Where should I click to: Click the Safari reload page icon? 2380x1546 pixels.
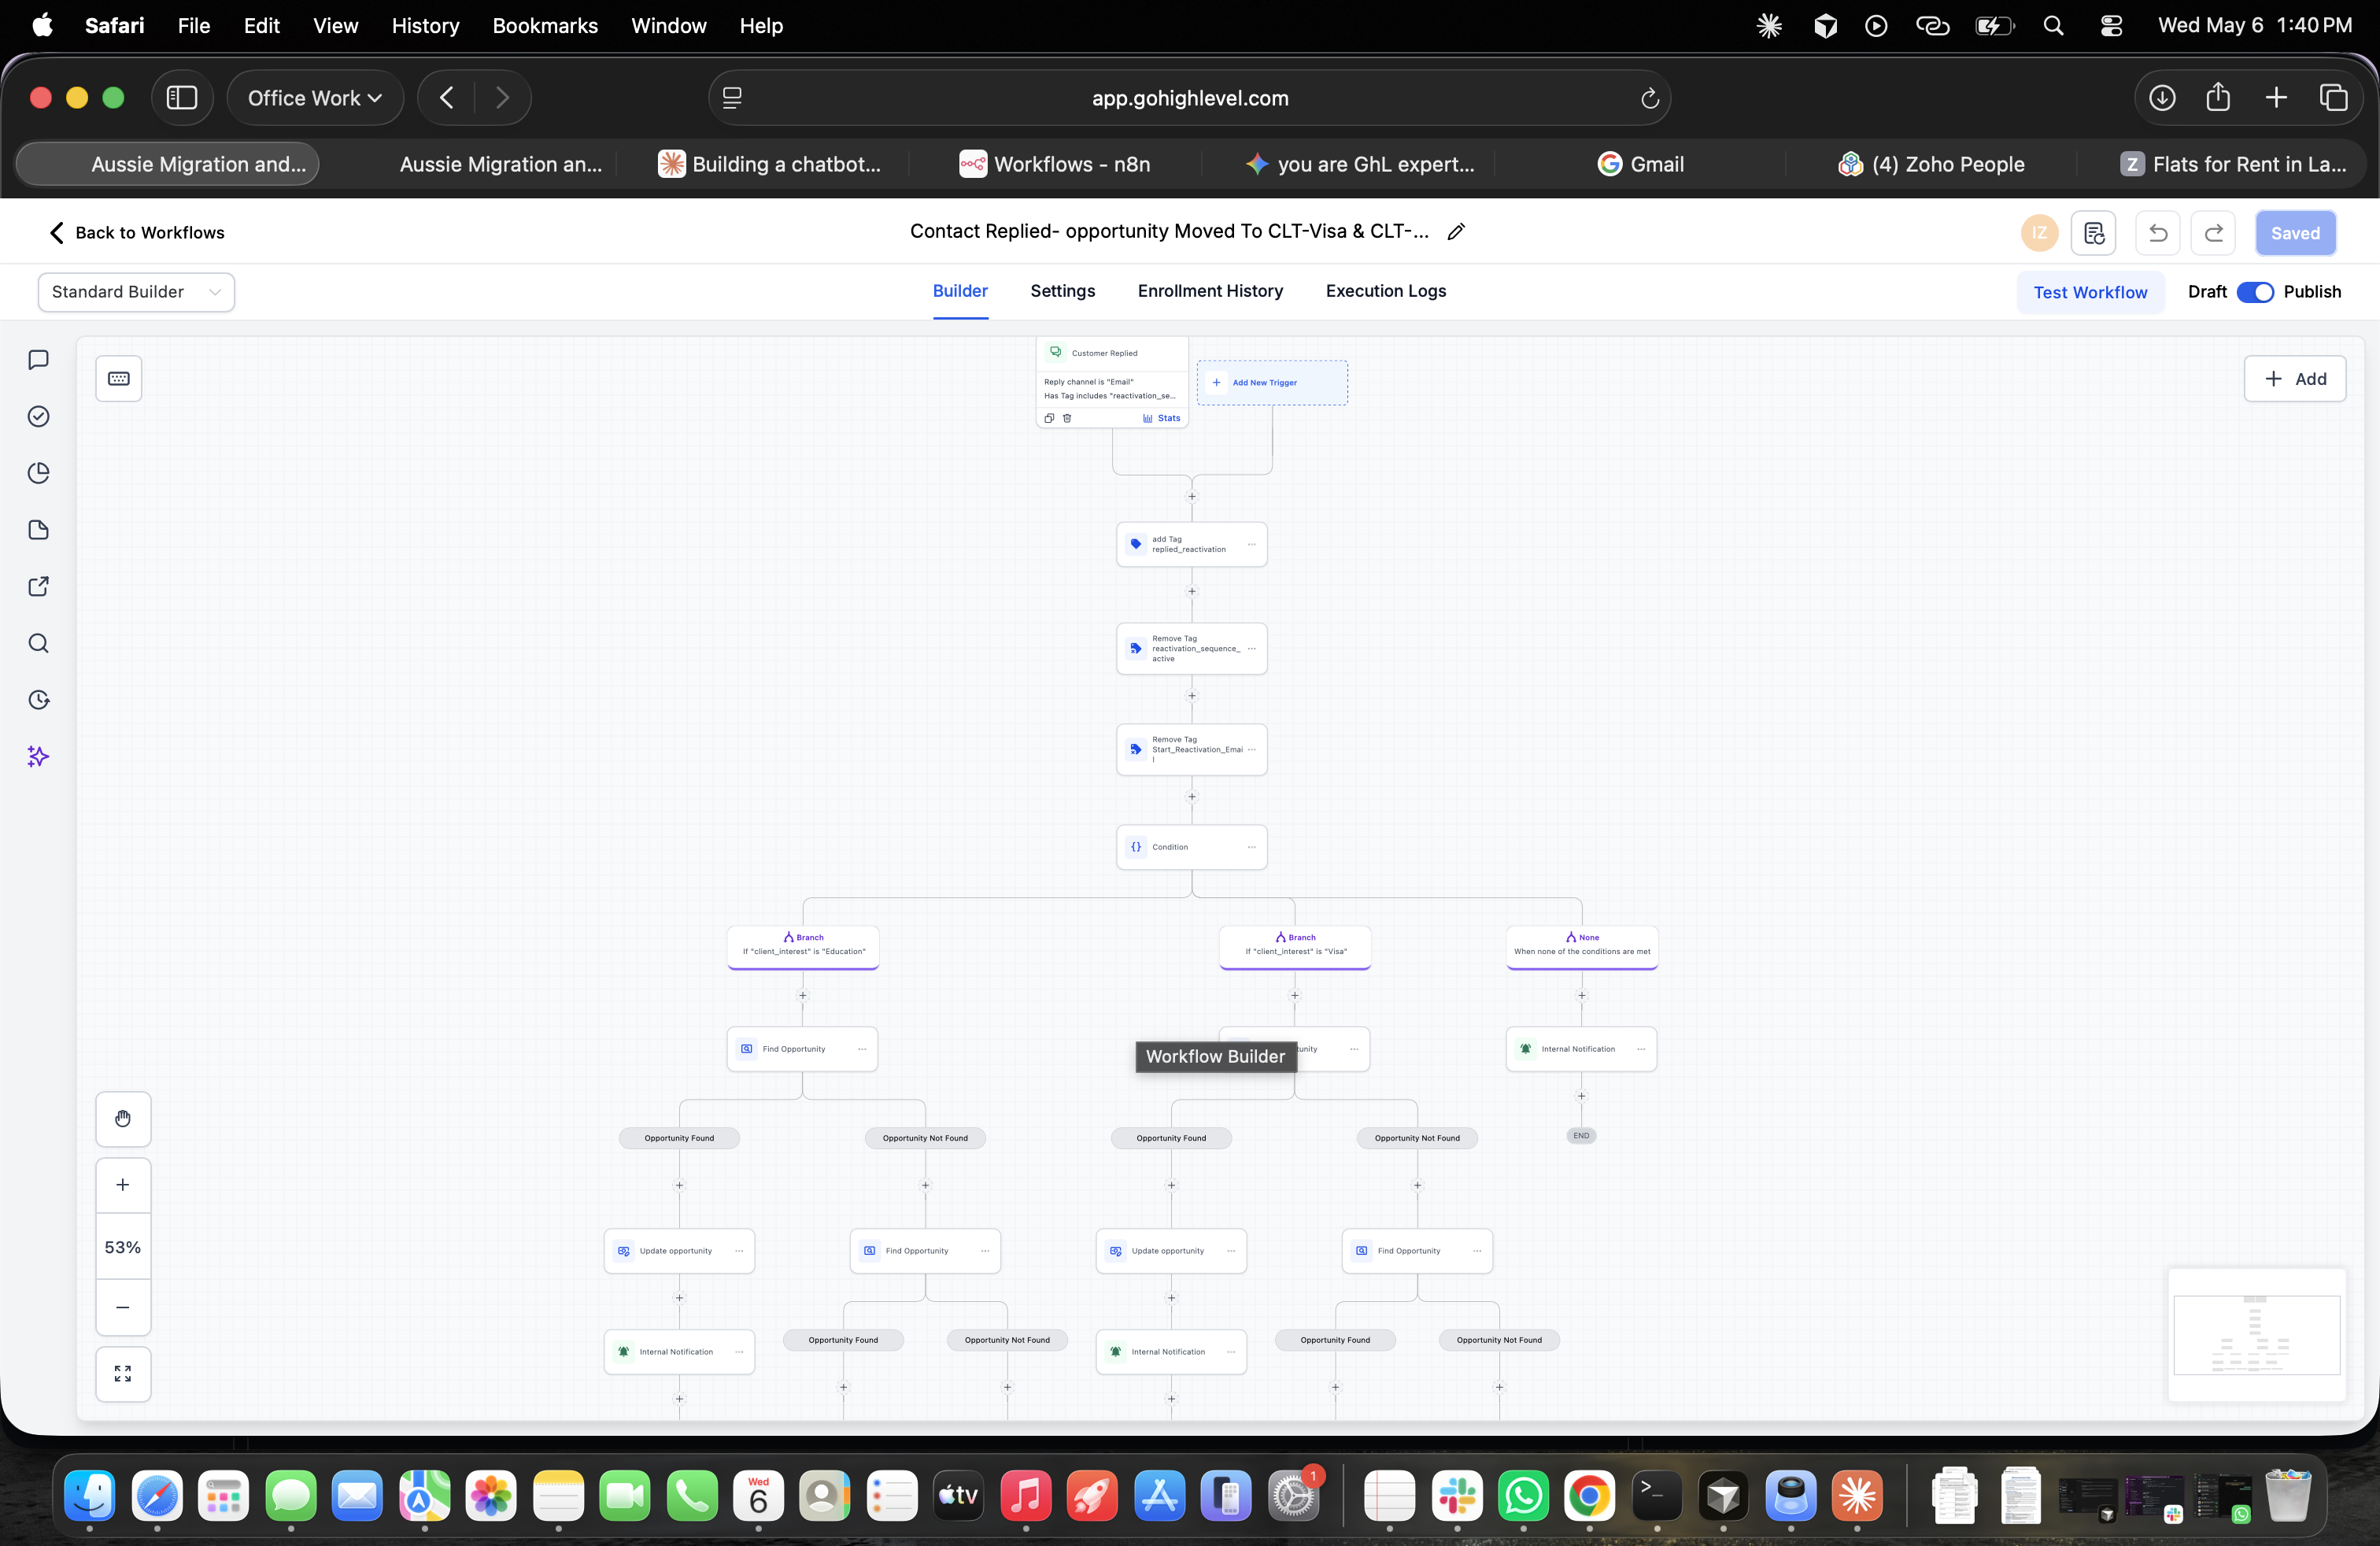point(1649,98)
